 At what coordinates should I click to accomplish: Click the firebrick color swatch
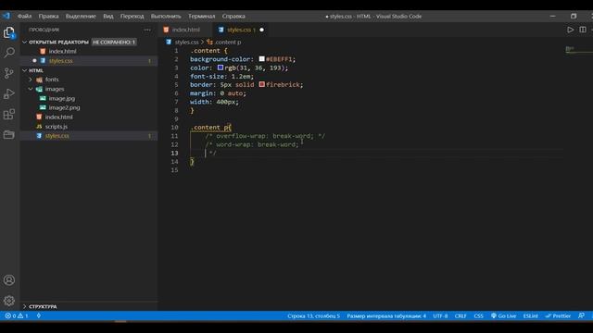tap(261, 84)
